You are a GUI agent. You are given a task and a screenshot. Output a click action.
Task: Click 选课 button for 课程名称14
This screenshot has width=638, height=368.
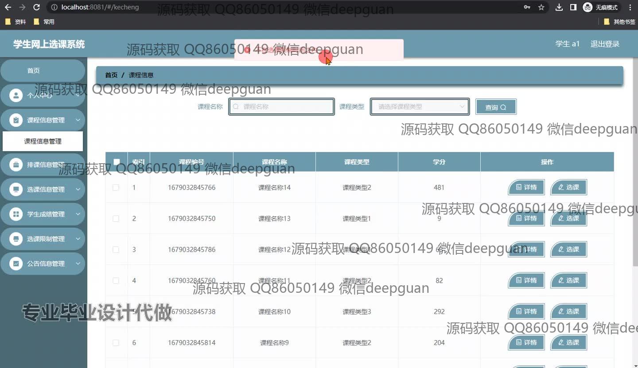[x=568, y=188]
